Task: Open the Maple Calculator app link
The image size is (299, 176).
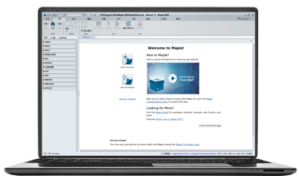Action: tap(187, 144)
